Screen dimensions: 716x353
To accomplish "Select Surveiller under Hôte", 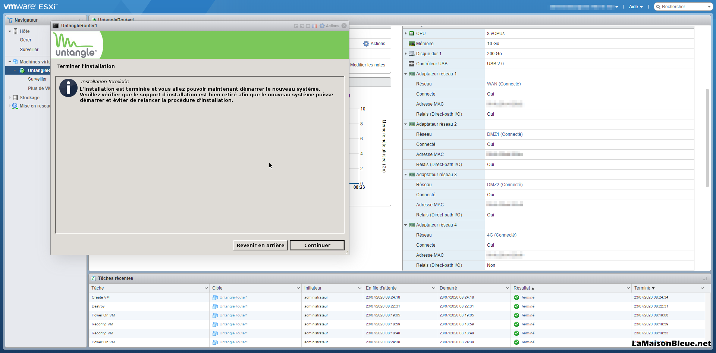I will [x=29, y=50].
